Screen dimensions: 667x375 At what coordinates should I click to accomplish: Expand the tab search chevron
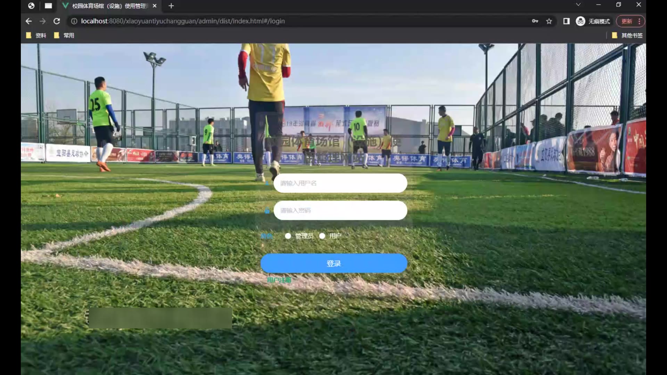578,5
